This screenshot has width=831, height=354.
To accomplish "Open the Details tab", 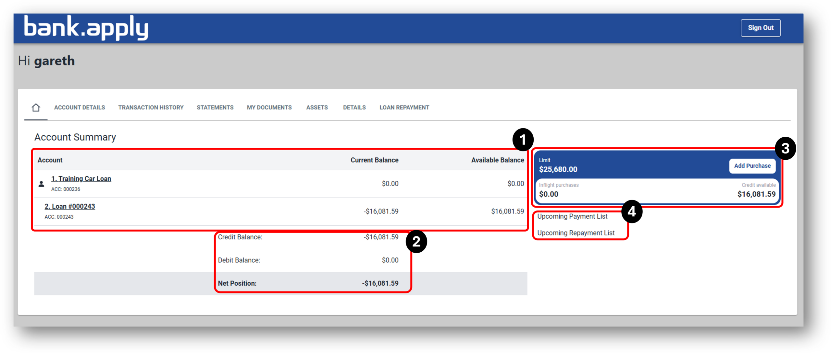I will [x=354, y=107].
